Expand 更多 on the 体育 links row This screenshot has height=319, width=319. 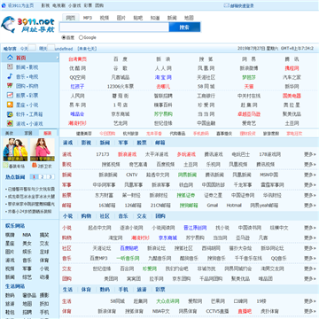[x=310, y=311]
